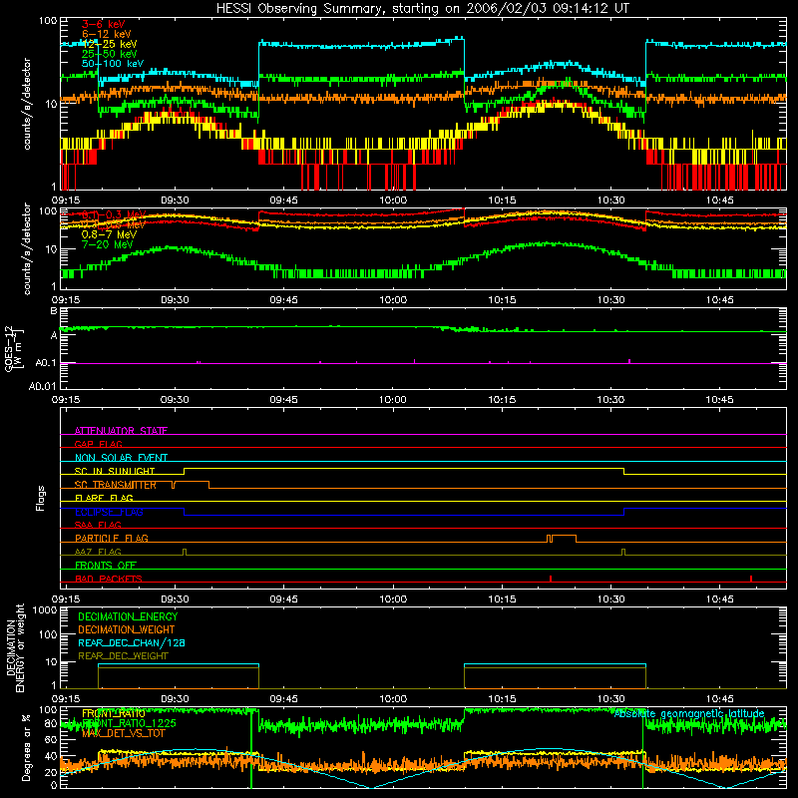
Task: Click the yellow 12-25 keV legend entry
Action: 110,44
